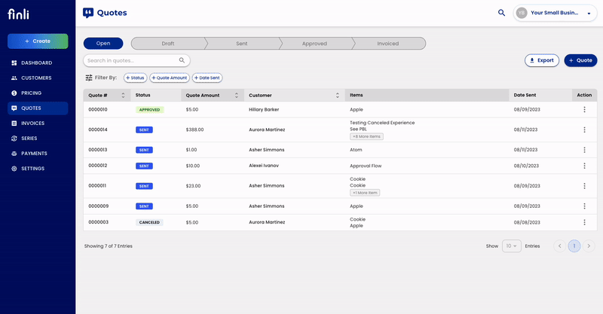The height and width of the screenshot is (314, 603).
Task: Open the Invoices sidebar icon
Action: (14, 123)
